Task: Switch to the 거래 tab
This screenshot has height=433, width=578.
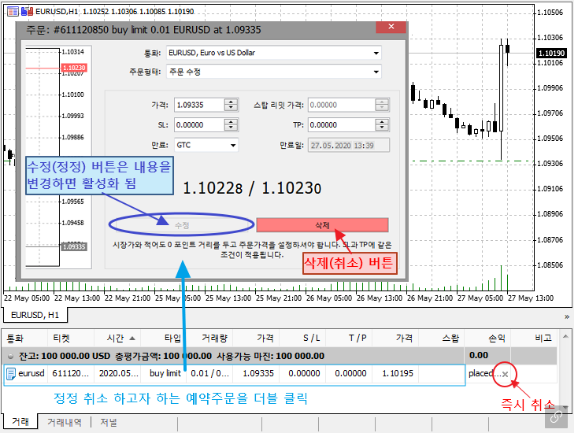Action: click(x=20, y=421)
